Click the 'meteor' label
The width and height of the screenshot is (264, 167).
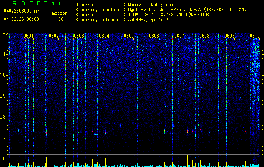(60, 13)
